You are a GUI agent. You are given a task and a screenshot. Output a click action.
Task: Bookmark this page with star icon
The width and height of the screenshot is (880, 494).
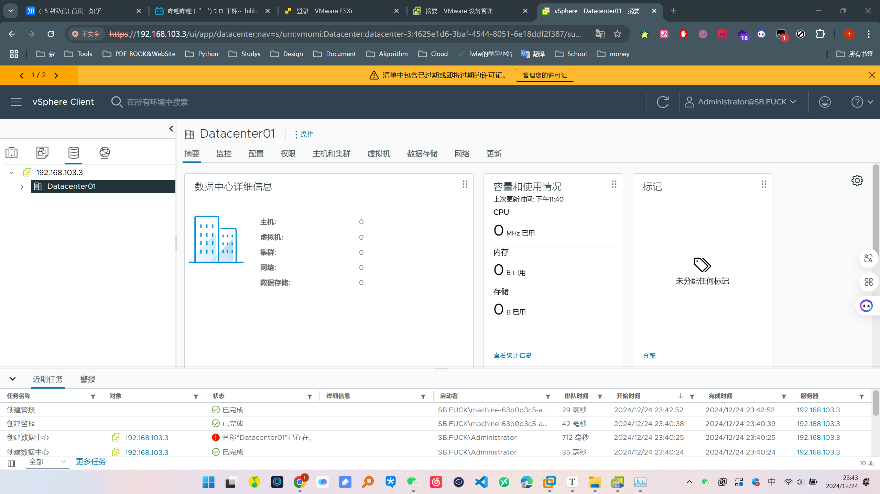[x=617, y=34]
